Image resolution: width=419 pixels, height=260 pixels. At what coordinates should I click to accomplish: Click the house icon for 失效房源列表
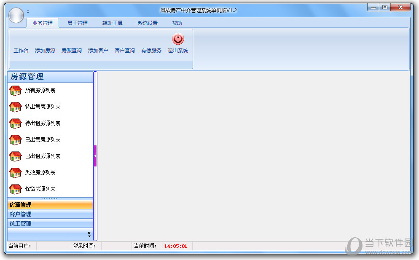click(x=15, y=173)
